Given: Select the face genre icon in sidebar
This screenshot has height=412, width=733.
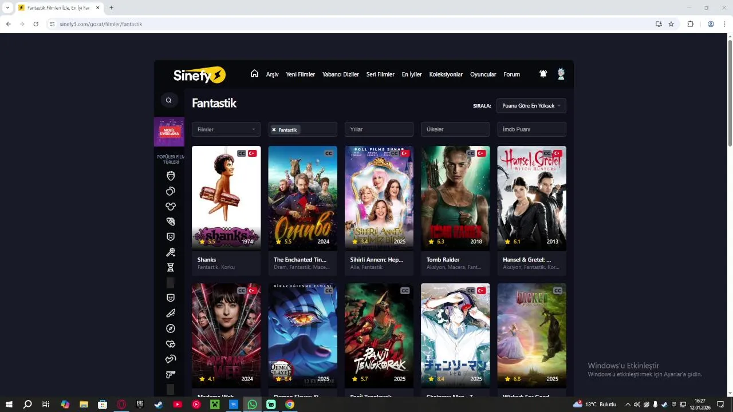Looking at the screenshot, I should 170,176.
